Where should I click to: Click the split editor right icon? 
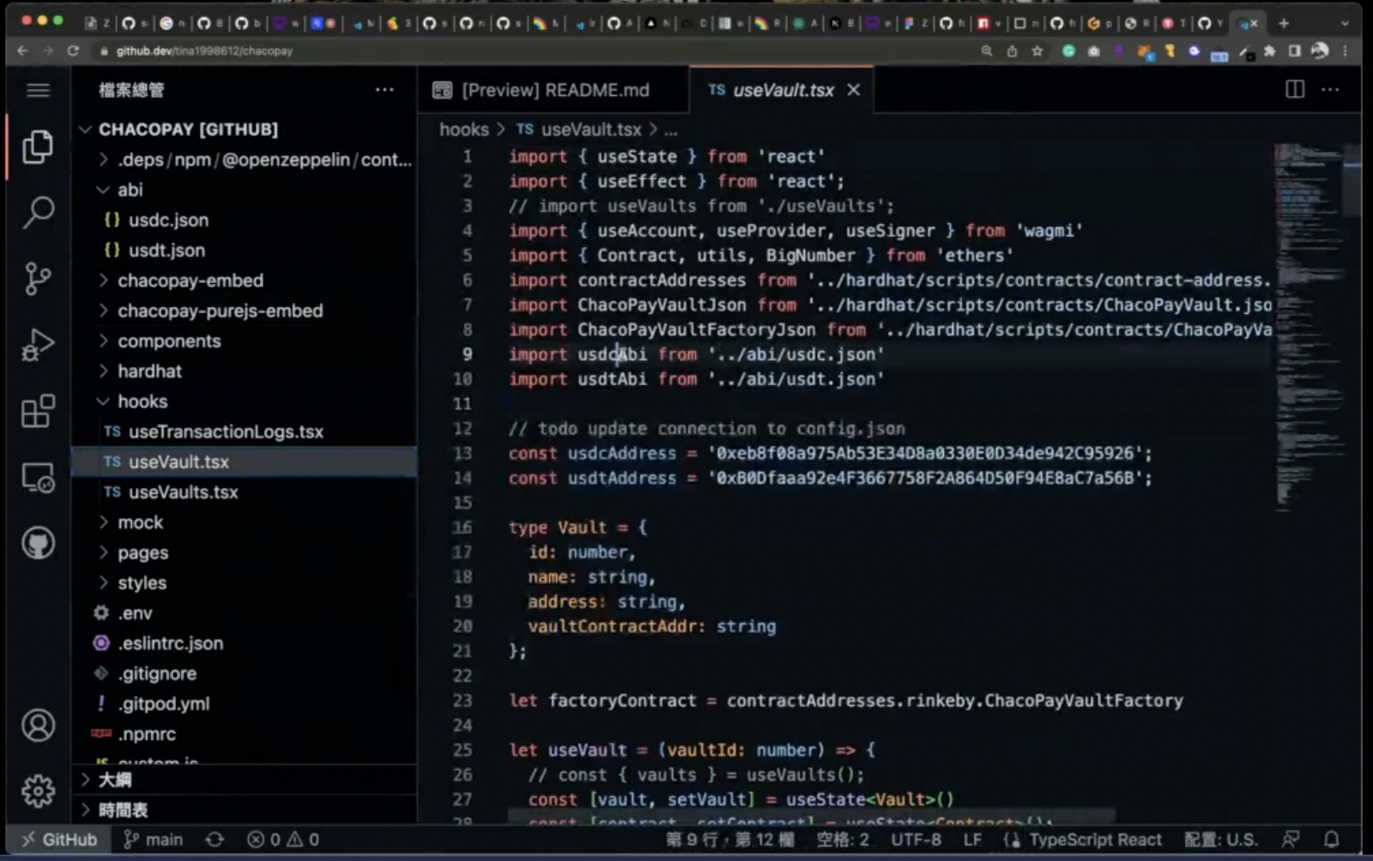point(1295,90)
